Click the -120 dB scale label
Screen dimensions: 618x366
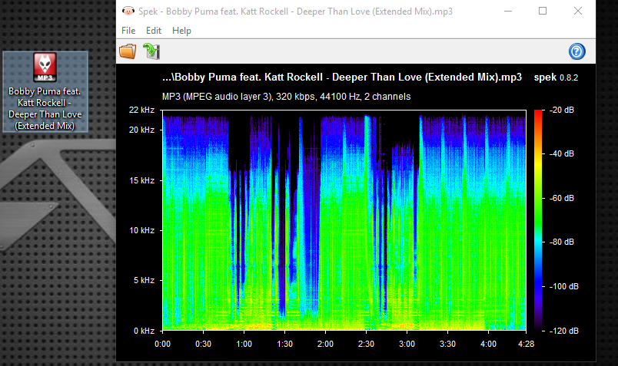pyautogui.click(x=564, y=331)
